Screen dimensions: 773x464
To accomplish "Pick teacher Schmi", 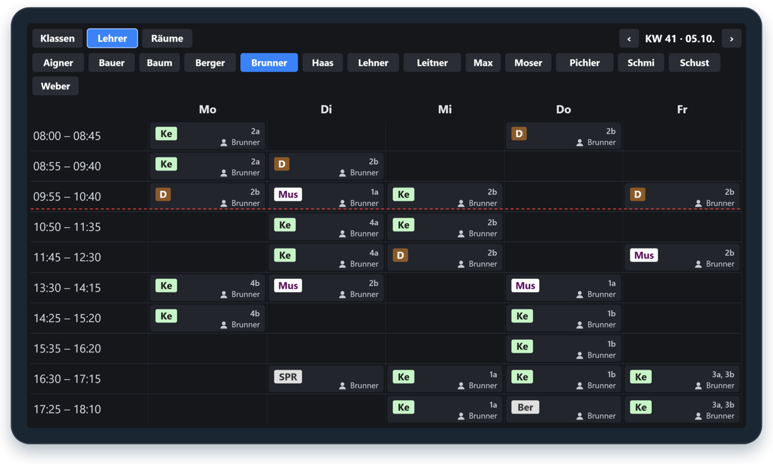I will point(641,63).
